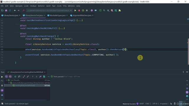The height and width of the screenshot is (106, 189).
Task: Close the ArgumentMatchers.java tab
Action: [93, 15]
